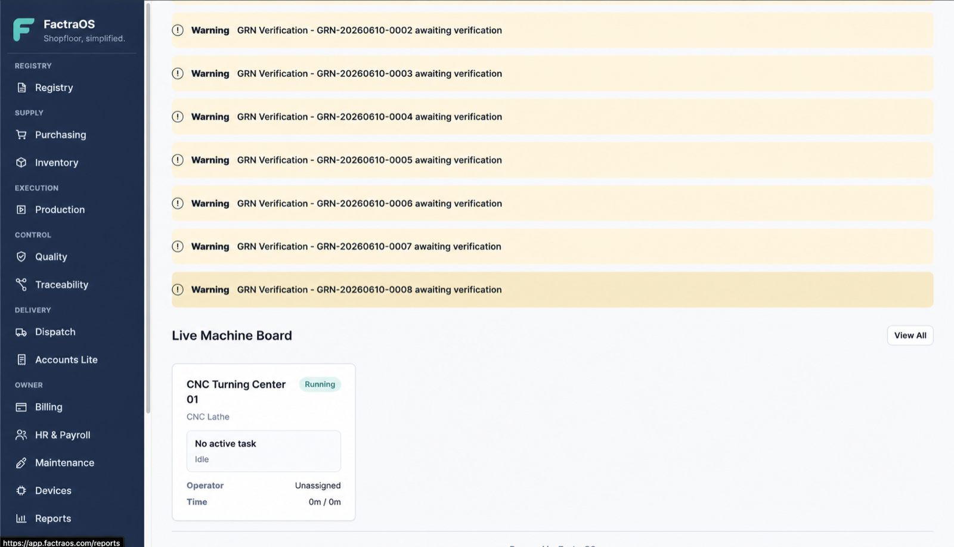Click the Running status badge

(x=320, y=384)
